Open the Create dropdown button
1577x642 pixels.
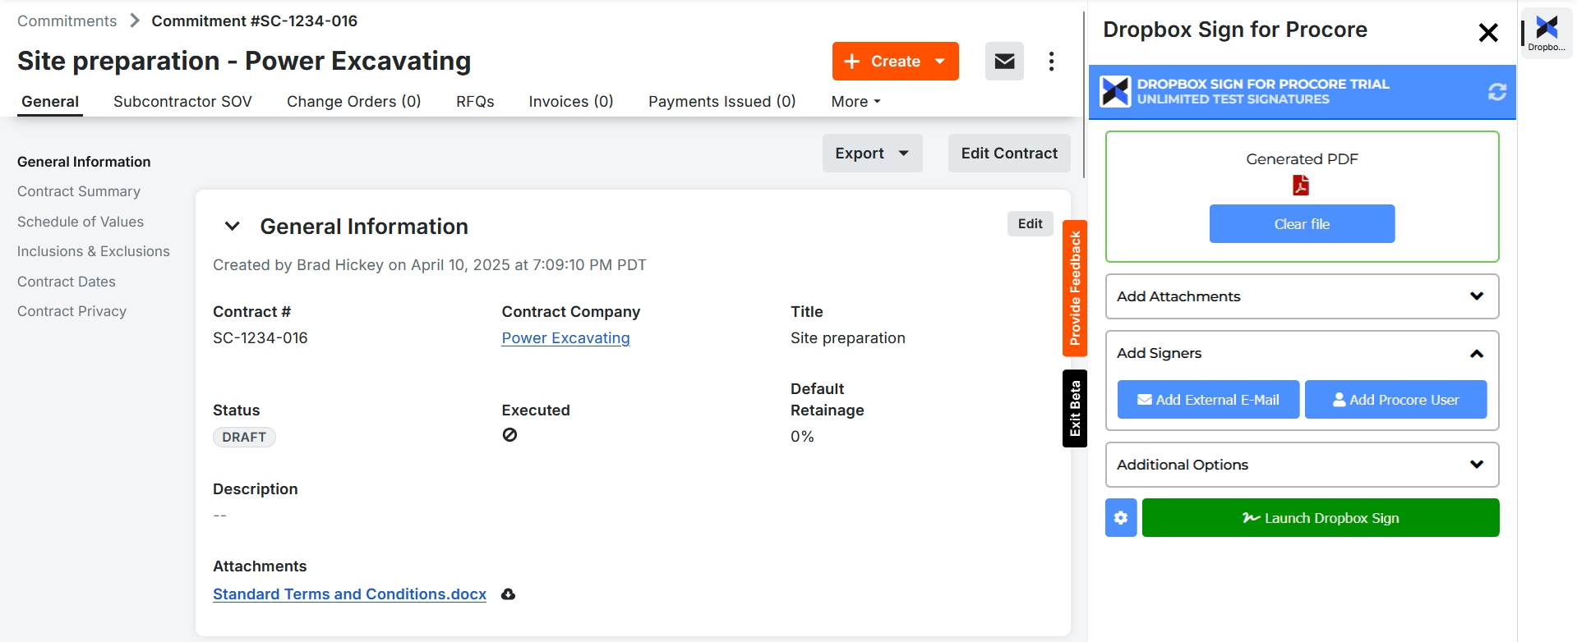click(895, 62)
